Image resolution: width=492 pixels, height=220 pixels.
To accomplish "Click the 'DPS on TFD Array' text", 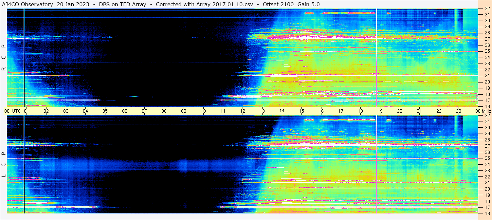I will 122,4.
